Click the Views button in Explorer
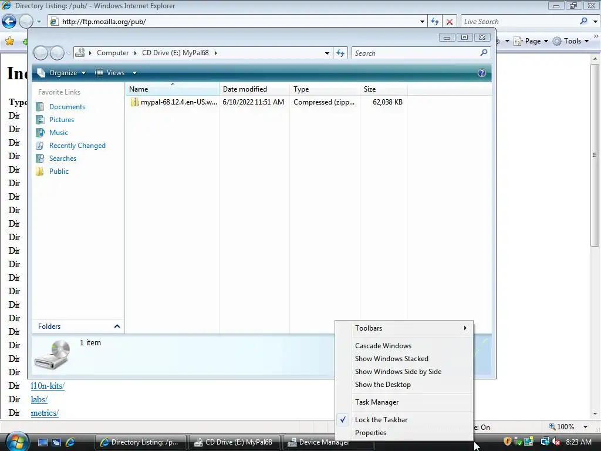Image resolution: width=601 pixels, height=451 pixels. pos(110,73)
